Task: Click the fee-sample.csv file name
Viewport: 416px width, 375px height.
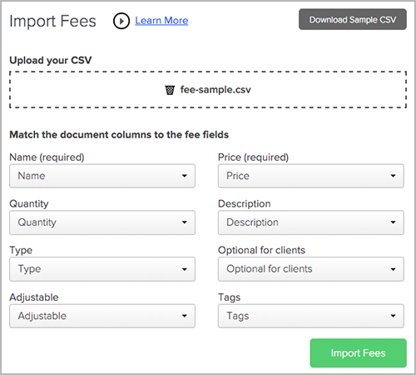Action: pyautogui.click(x=215, y=90)
